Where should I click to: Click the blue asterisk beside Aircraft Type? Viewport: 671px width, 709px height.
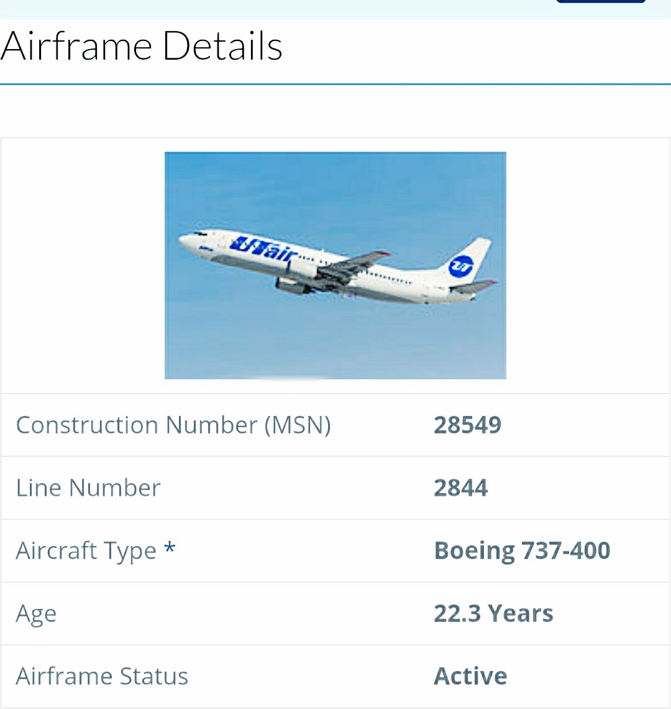pyautogui.click(x=170, y=547)
